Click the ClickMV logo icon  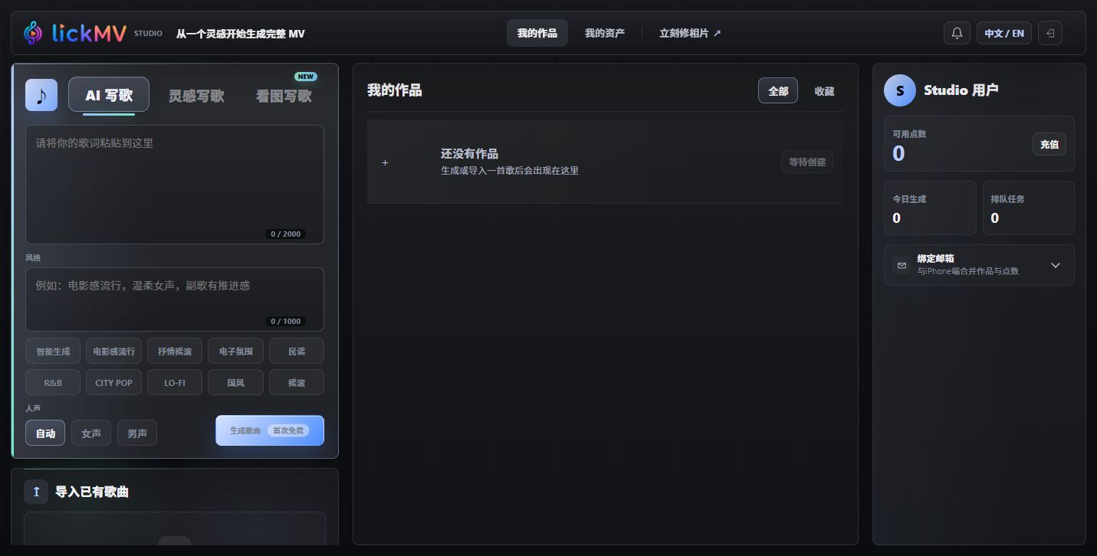[34, 33]
